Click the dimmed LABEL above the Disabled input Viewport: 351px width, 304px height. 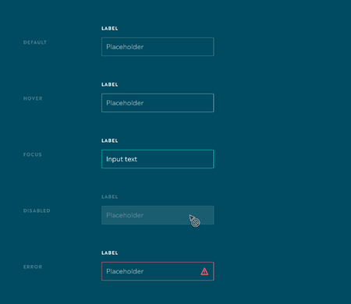[110, 196]
